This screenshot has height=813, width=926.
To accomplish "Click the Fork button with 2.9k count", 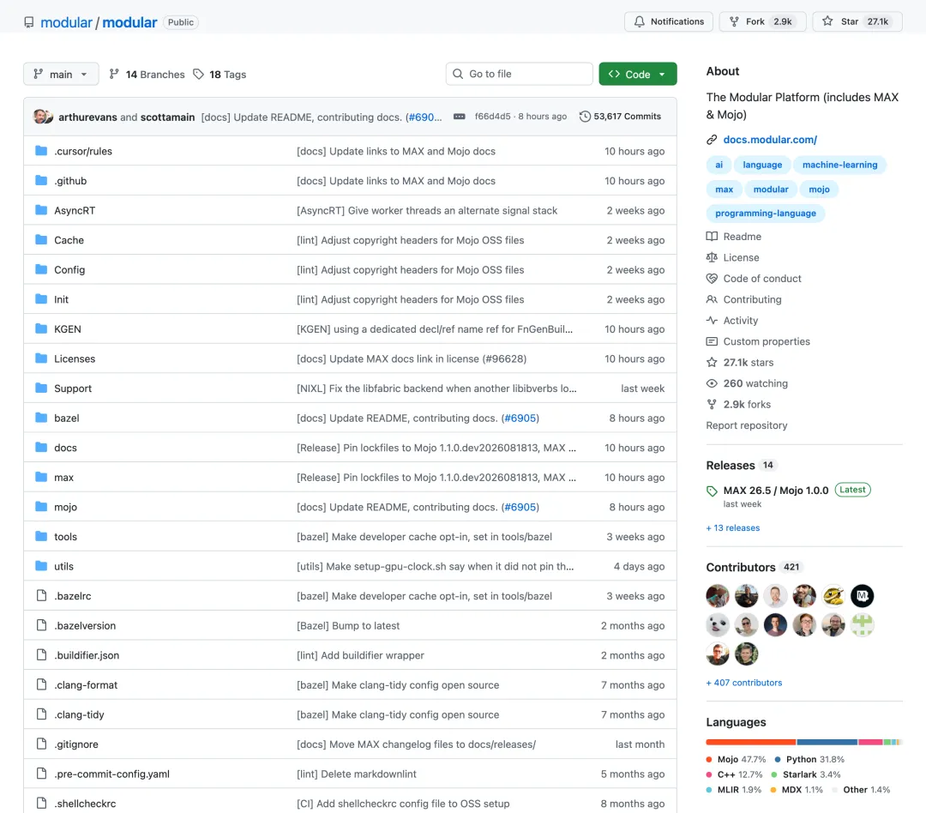I will click(x=762, y=21).
